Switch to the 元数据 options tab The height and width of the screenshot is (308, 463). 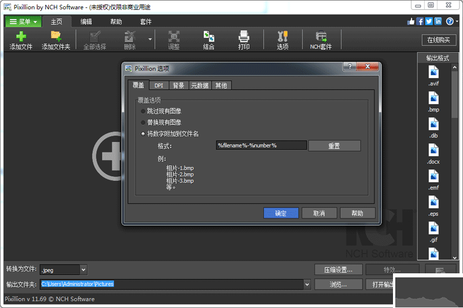tap(200, 86)
